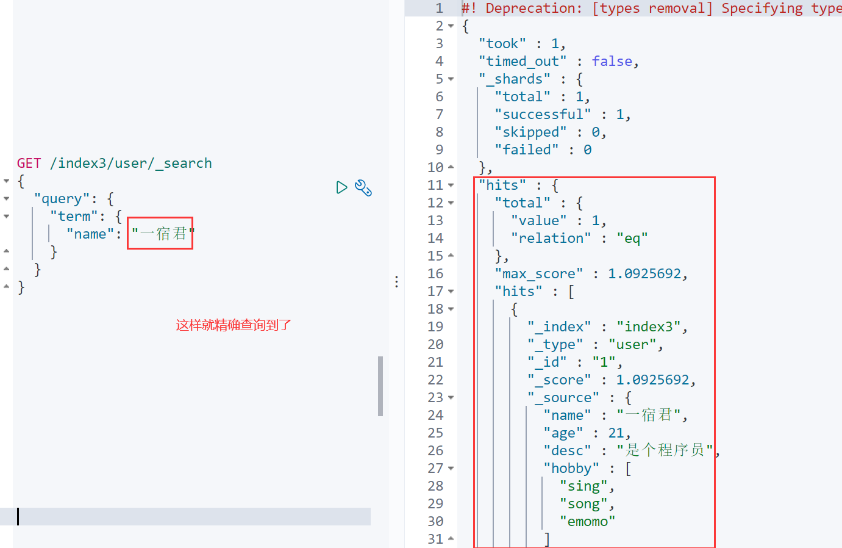Click the vertical dots pane divider handle
842x548 pixels.
[x=396, y=281]
